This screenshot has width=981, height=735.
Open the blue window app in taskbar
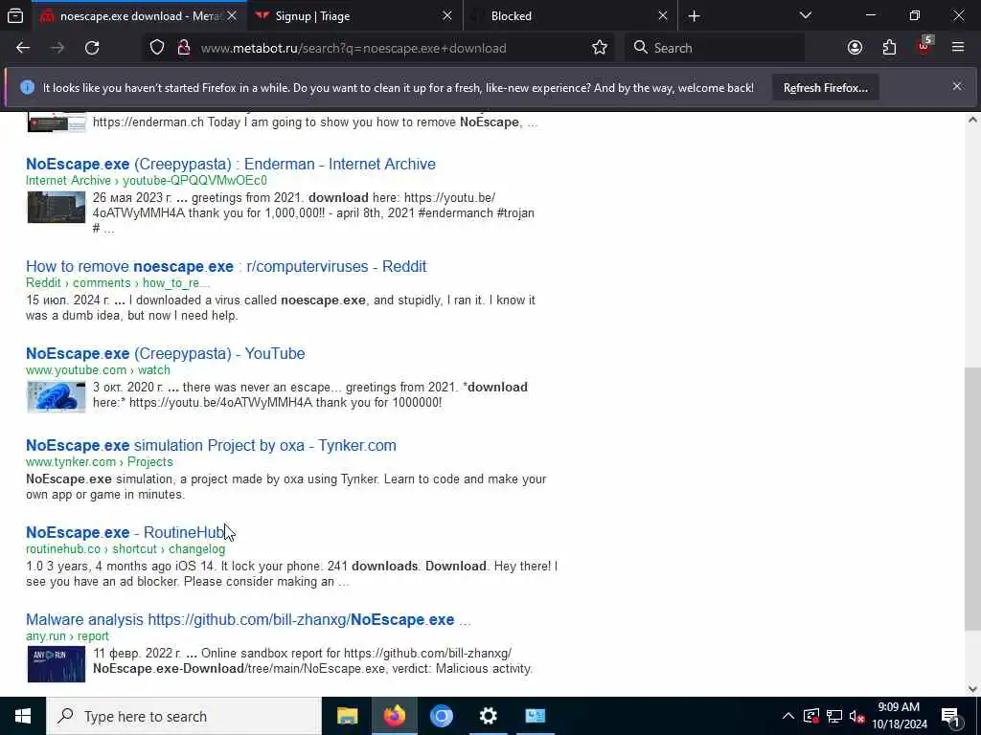coord(535,716)
